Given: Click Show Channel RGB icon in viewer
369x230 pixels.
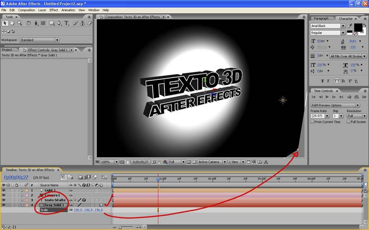Looking at the screenshot, I should pos(165,162).
